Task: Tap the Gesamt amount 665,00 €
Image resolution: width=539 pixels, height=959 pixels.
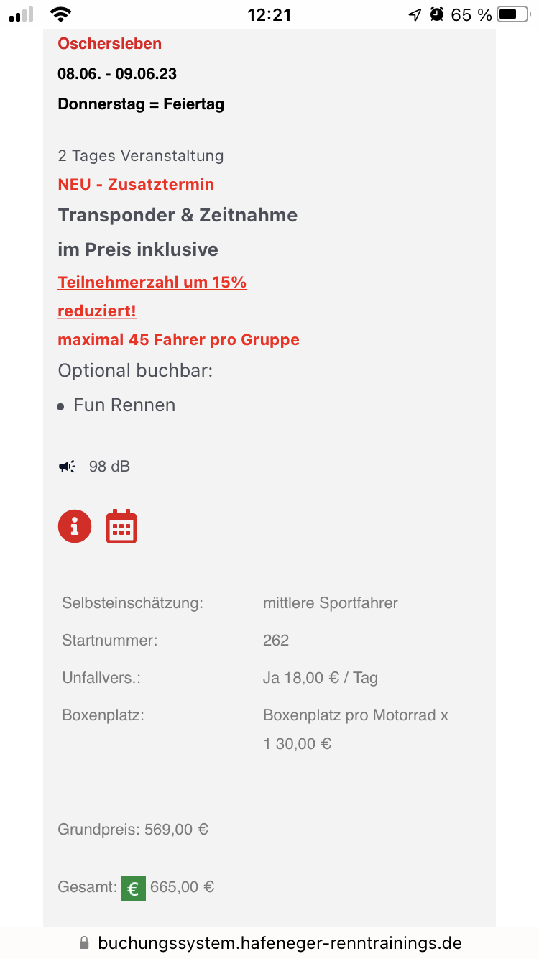Action: (x=183, y=887)
